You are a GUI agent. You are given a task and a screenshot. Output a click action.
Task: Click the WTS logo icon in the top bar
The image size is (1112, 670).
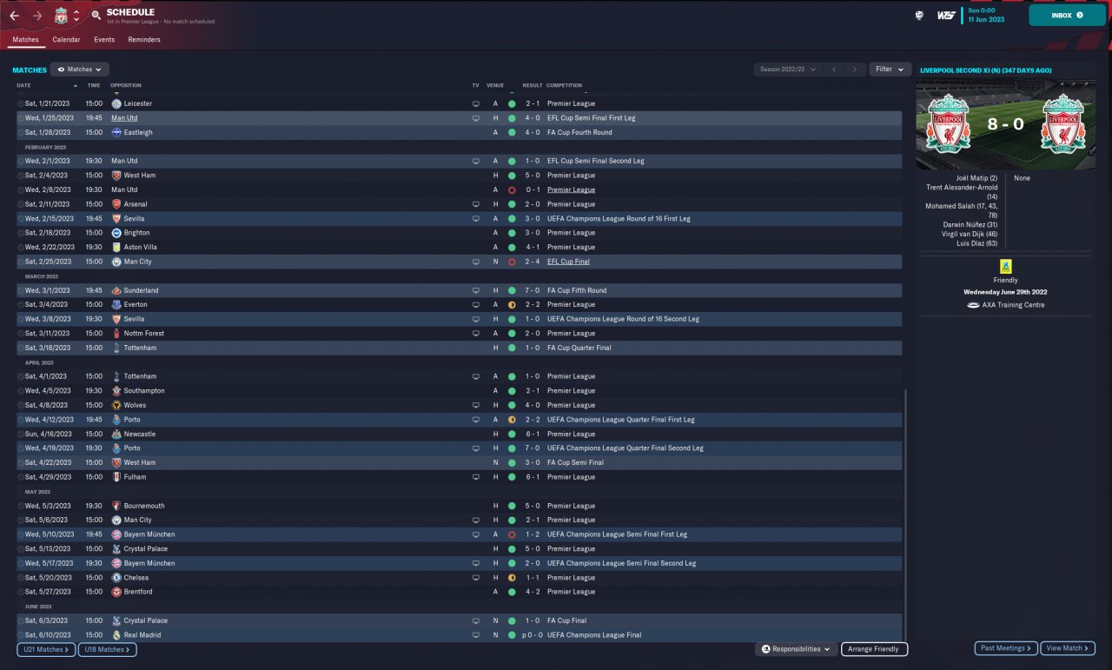point(946,15)
